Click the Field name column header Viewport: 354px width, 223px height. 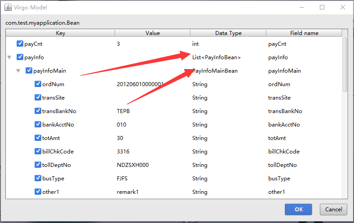point(304,33)
